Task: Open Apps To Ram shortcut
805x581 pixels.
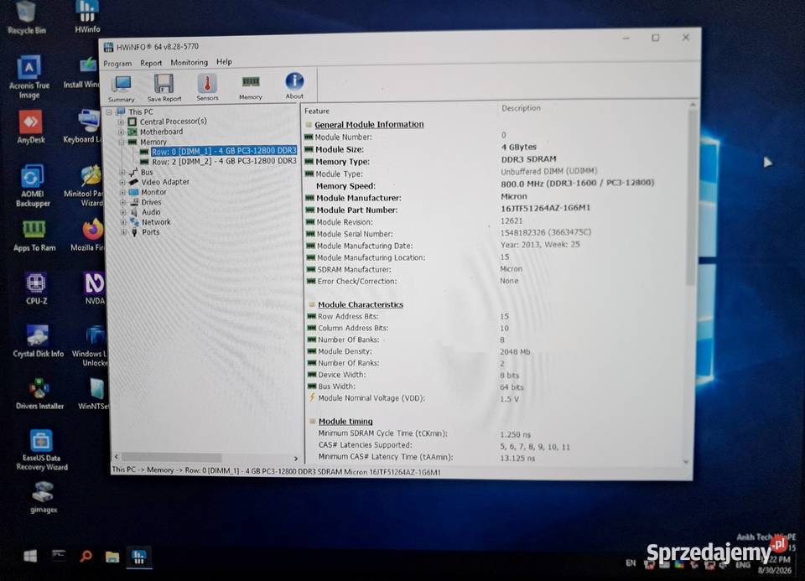Action: tap(34, 236)
